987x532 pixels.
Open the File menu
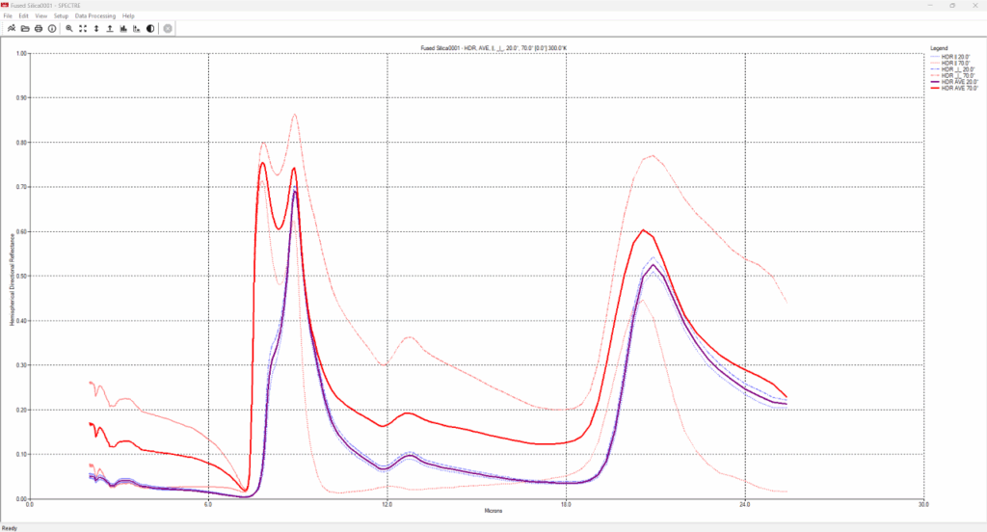click(x=8, y=16)
